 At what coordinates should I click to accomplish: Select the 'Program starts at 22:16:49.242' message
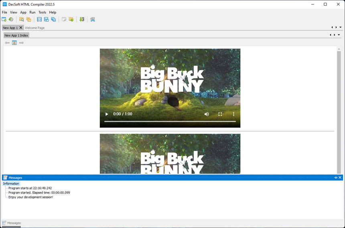coord(30,188)
